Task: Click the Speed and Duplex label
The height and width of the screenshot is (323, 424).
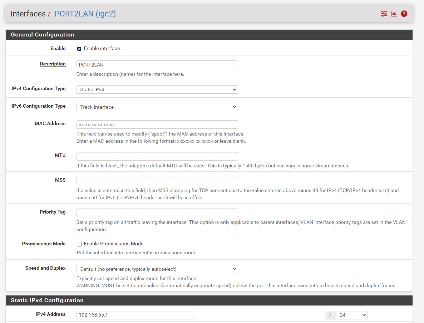Action: pos(45,268)
